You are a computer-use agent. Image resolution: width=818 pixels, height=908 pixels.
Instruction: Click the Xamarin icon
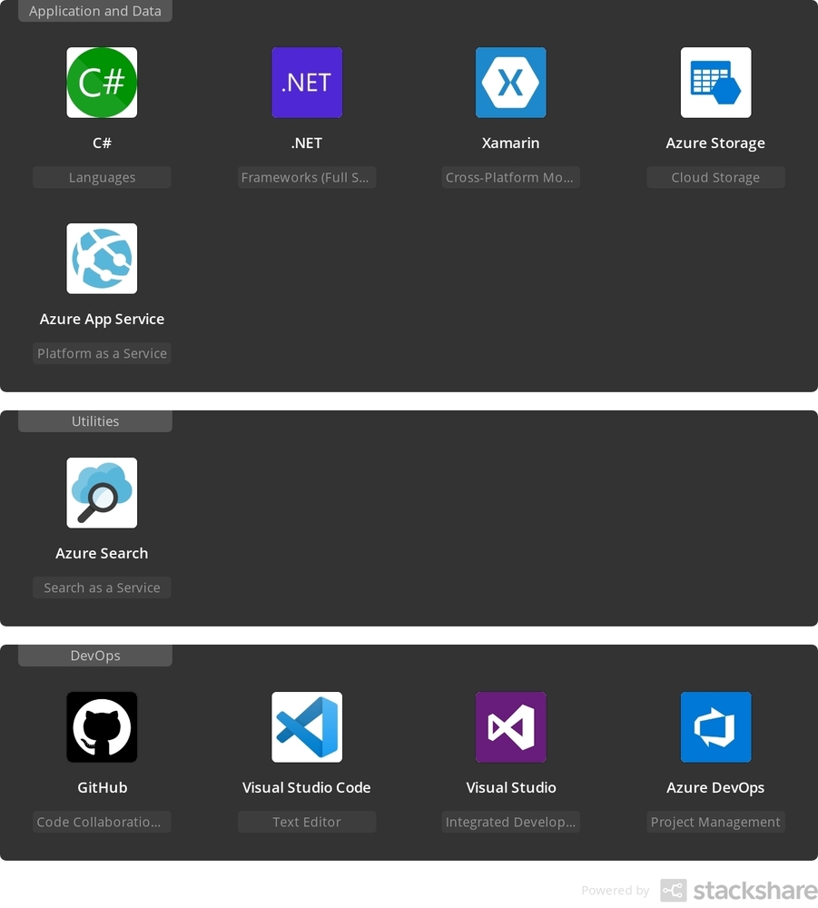point(510,83)
